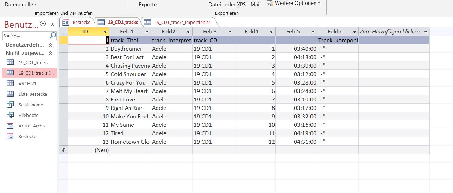Click in the navigation search field
Screen dimensions: 453x193
tap(25, 36)
